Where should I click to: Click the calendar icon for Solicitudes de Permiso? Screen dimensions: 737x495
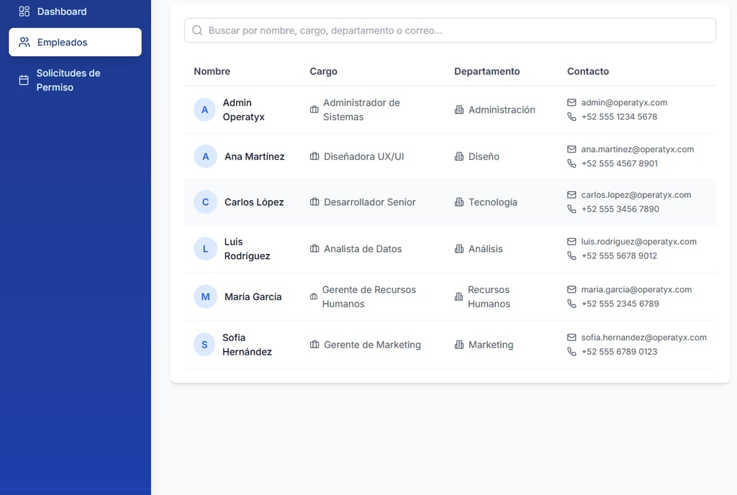24,81
